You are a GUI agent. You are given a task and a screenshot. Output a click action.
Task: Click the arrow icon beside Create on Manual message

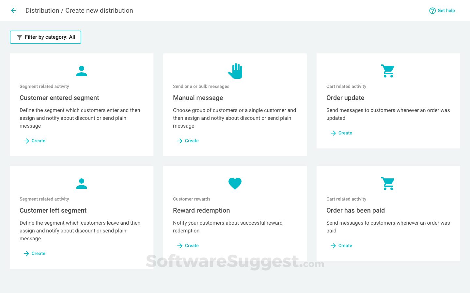tap(179, 141)
